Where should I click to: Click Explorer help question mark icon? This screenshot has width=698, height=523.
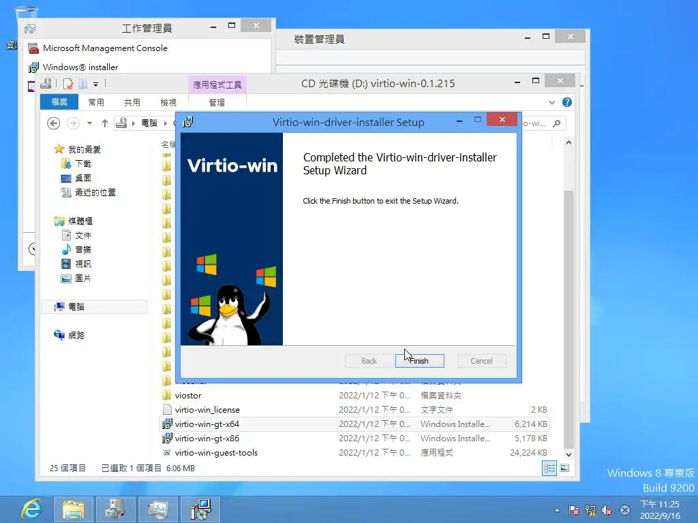(566, 102)
